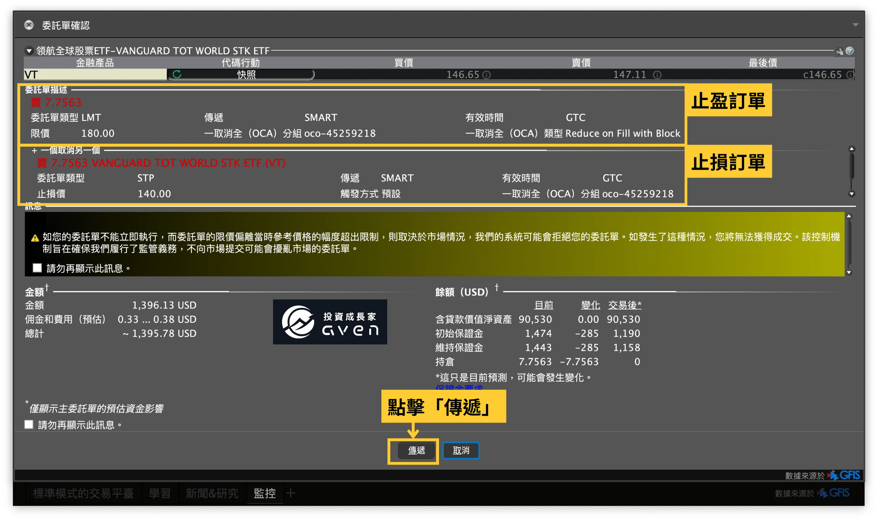
Task: Open the info icon beside bid price 146.65
Action: pos(487,75)
